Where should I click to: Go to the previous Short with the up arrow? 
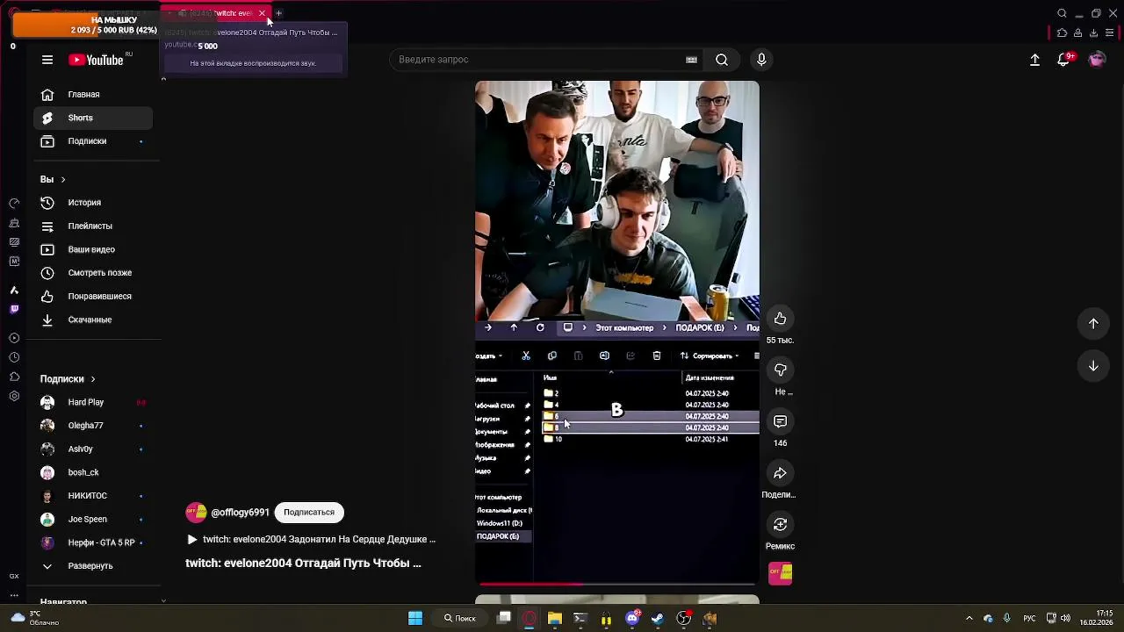(1093, 323)
